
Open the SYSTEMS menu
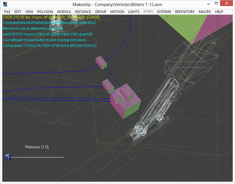tap(164, 12)
